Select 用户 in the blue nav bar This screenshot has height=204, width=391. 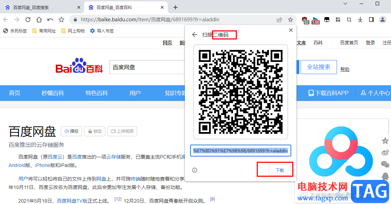tap(135, 93)
